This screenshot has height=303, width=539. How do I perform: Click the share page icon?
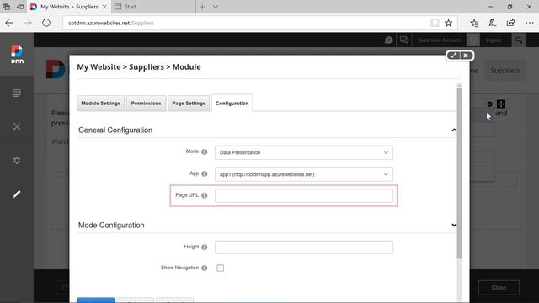point(511,23)
